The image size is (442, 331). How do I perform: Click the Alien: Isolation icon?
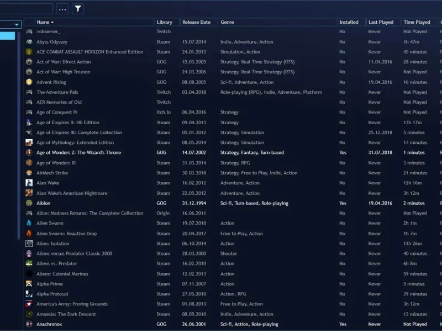click(x=29, y=243)
